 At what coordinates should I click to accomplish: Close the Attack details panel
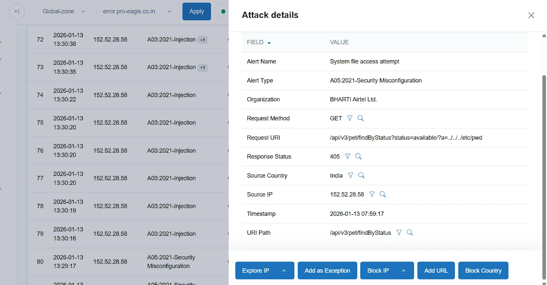(531, 15)
